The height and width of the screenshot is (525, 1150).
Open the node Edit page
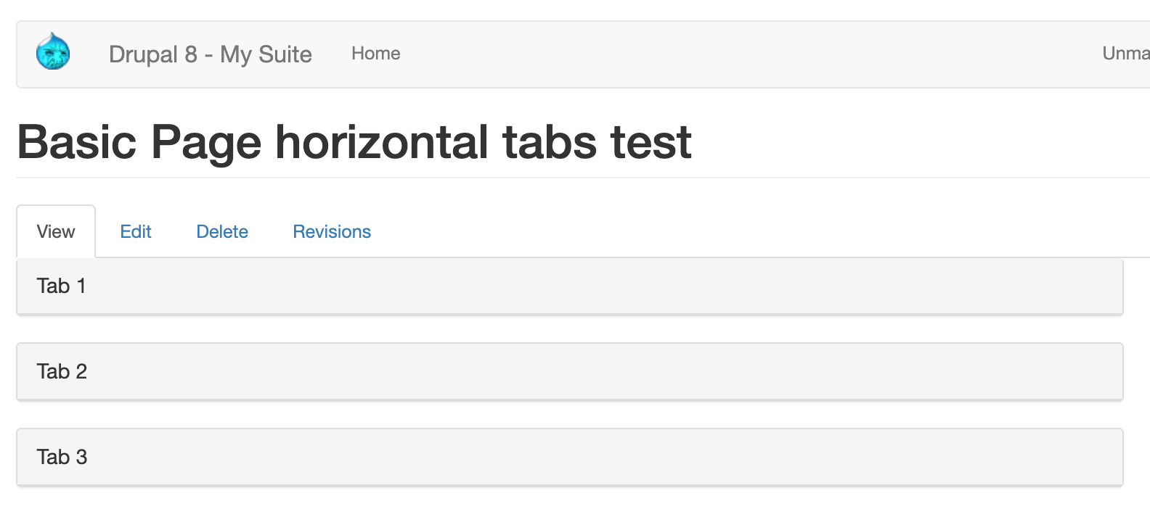[136, 231]
